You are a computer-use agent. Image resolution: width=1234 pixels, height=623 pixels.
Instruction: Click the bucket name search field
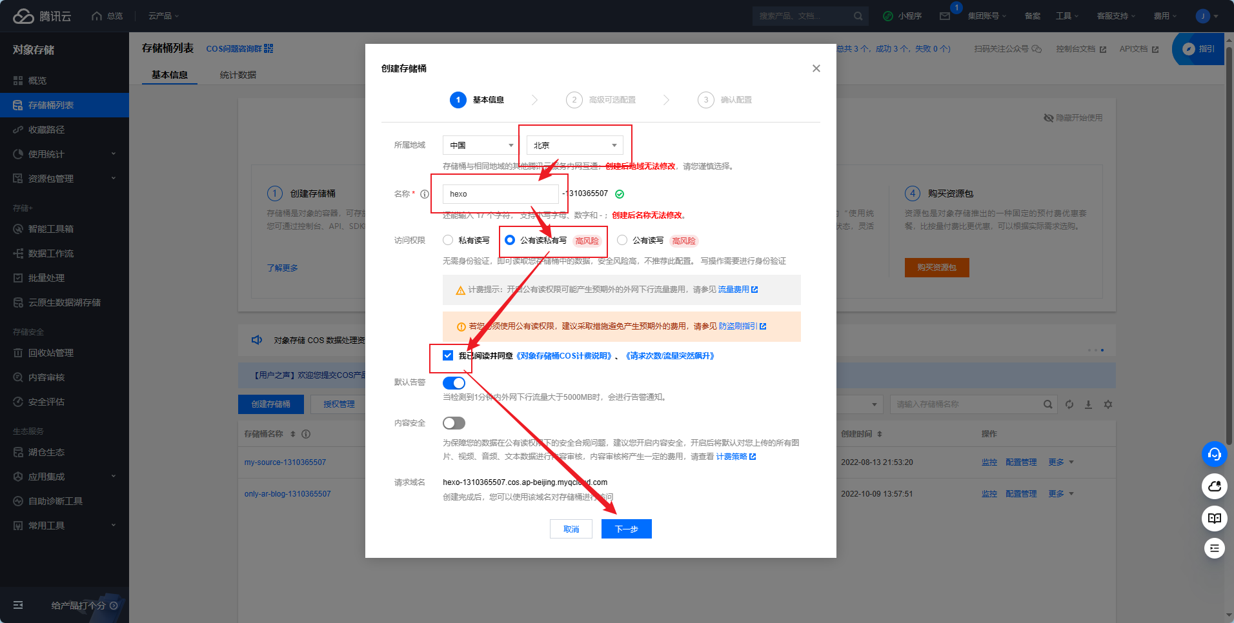click(x=973, y=404)
